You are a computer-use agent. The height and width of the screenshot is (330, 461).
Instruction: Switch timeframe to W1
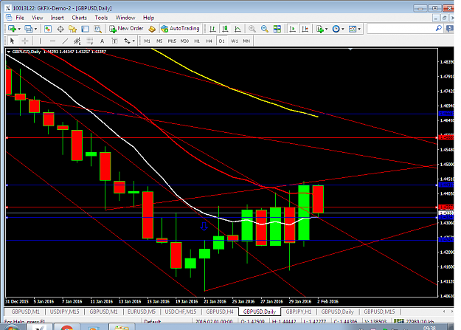point(235,41)
